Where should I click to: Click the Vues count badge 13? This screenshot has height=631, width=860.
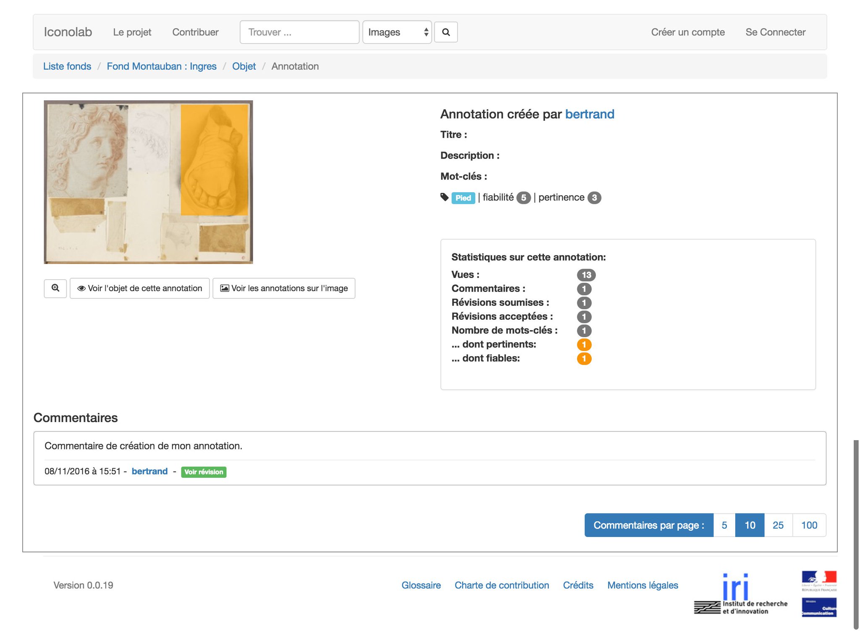coord(586,275)
